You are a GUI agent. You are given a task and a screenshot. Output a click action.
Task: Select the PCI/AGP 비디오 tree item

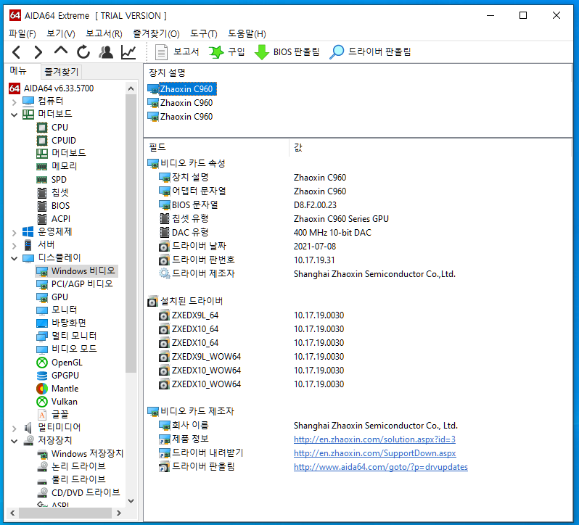coord(75,284)
